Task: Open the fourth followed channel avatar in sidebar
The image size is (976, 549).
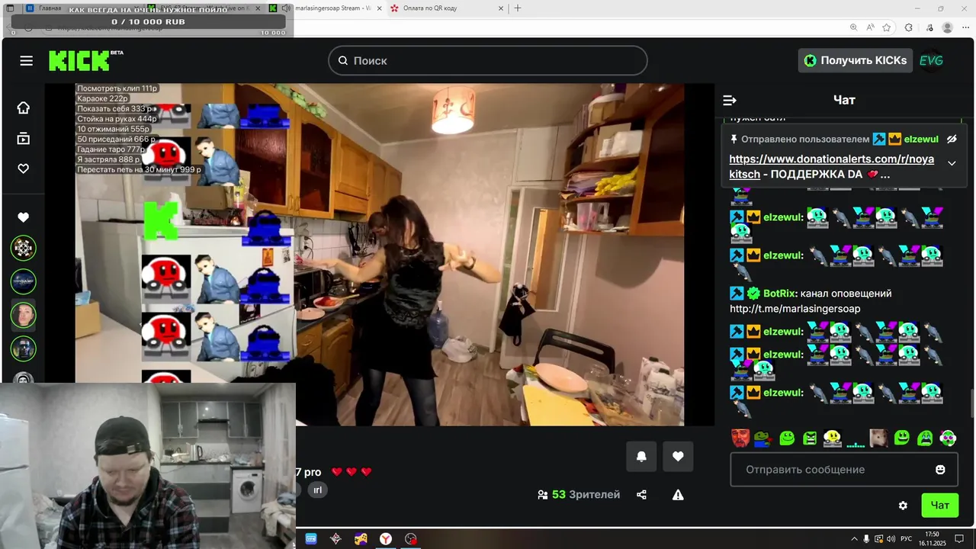Action: coord(24,348)
